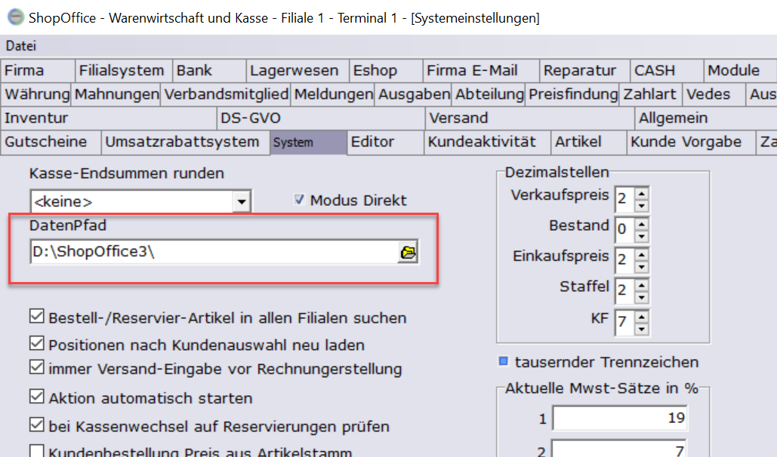Open the Filialsystem tab
This screenshot has height=457, width=777.
point(123,70)
